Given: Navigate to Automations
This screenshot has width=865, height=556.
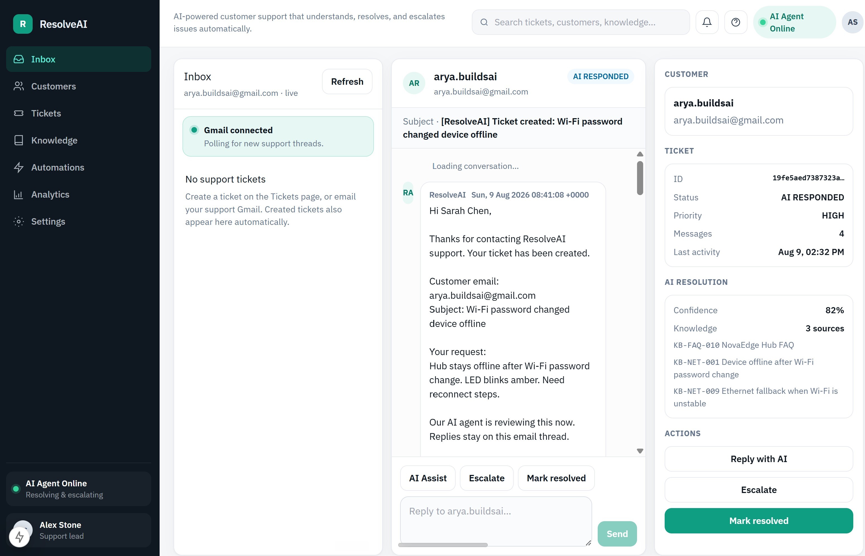Looking at the screenshot, I should pos(78,167).
